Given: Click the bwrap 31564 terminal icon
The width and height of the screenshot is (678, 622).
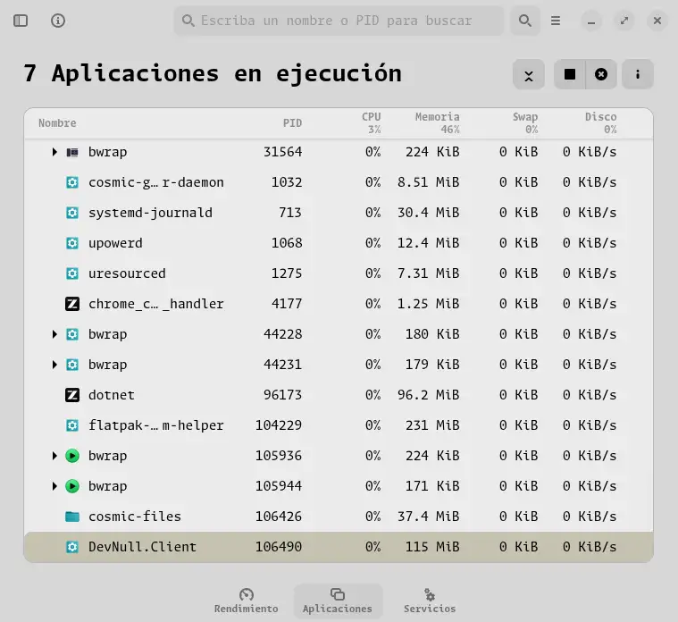Looking at the screenshot, I should (72, 152).
